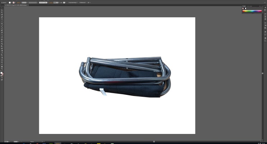This screenshot has height=144, width=267.
Task: Click the vertical scrollbar thumb
Action: tap(263, 73)
